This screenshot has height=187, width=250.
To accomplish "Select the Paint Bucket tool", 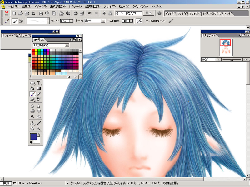I will (x=32, y=89).
